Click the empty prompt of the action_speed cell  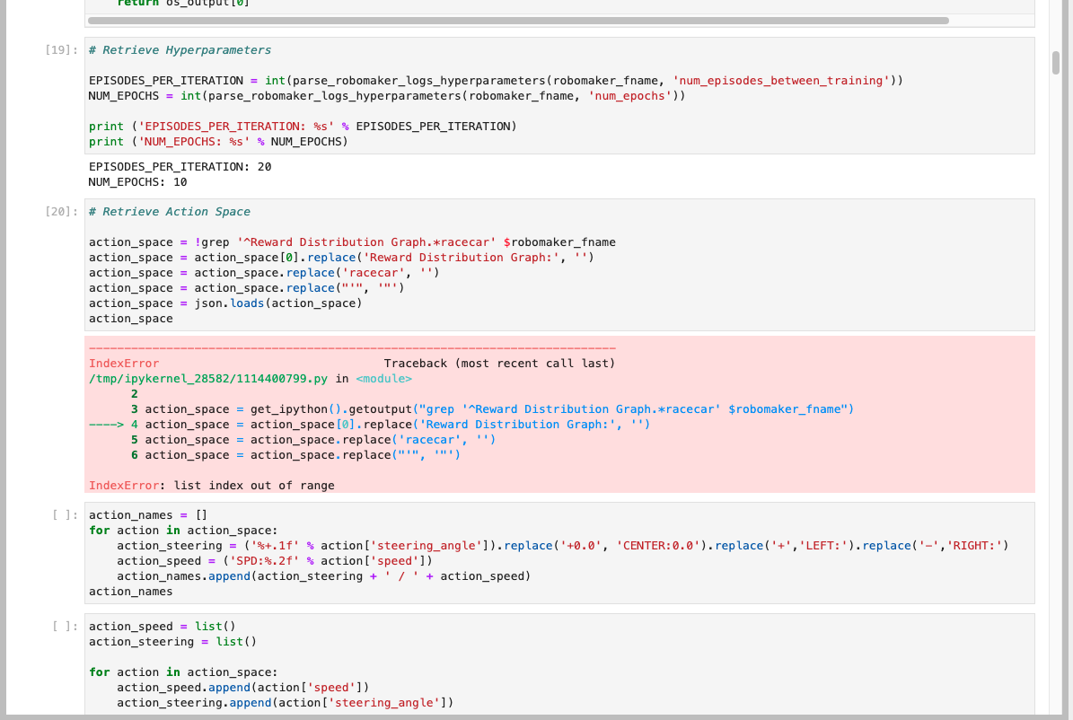59,626
